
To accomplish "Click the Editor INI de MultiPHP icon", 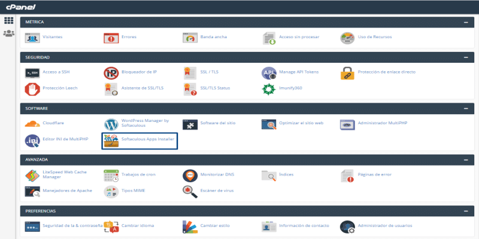I will click(x=32, y=140).
